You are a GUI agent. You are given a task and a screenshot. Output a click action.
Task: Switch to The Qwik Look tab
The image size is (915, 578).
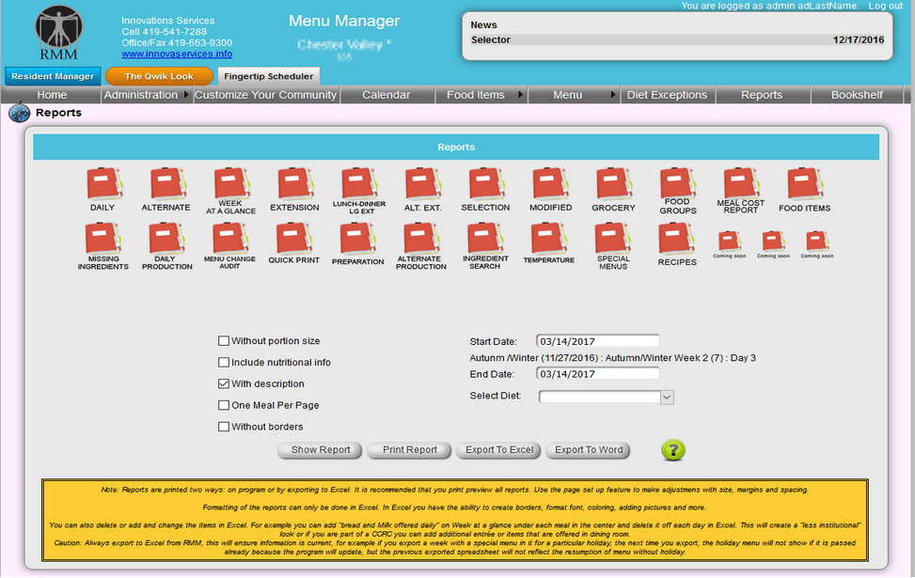[x=158, y=76]
